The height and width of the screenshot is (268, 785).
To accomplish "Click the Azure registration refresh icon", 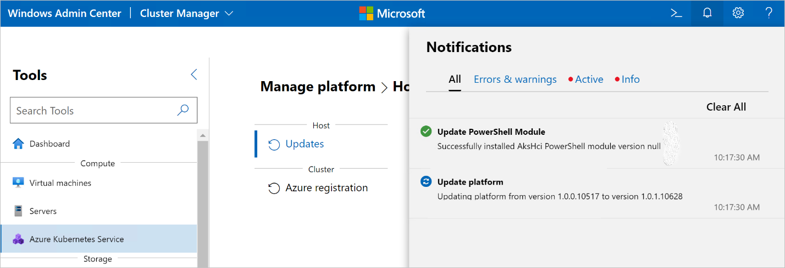I will [274, 188].
